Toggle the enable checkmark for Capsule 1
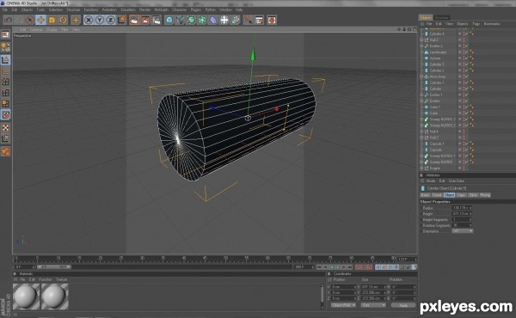Image resolution: width=516 pixels, height=318 pixels. [467, 144]
